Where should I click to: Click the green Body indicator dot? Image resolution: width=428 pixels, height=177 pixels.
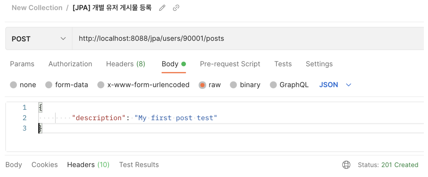(184, 64)
